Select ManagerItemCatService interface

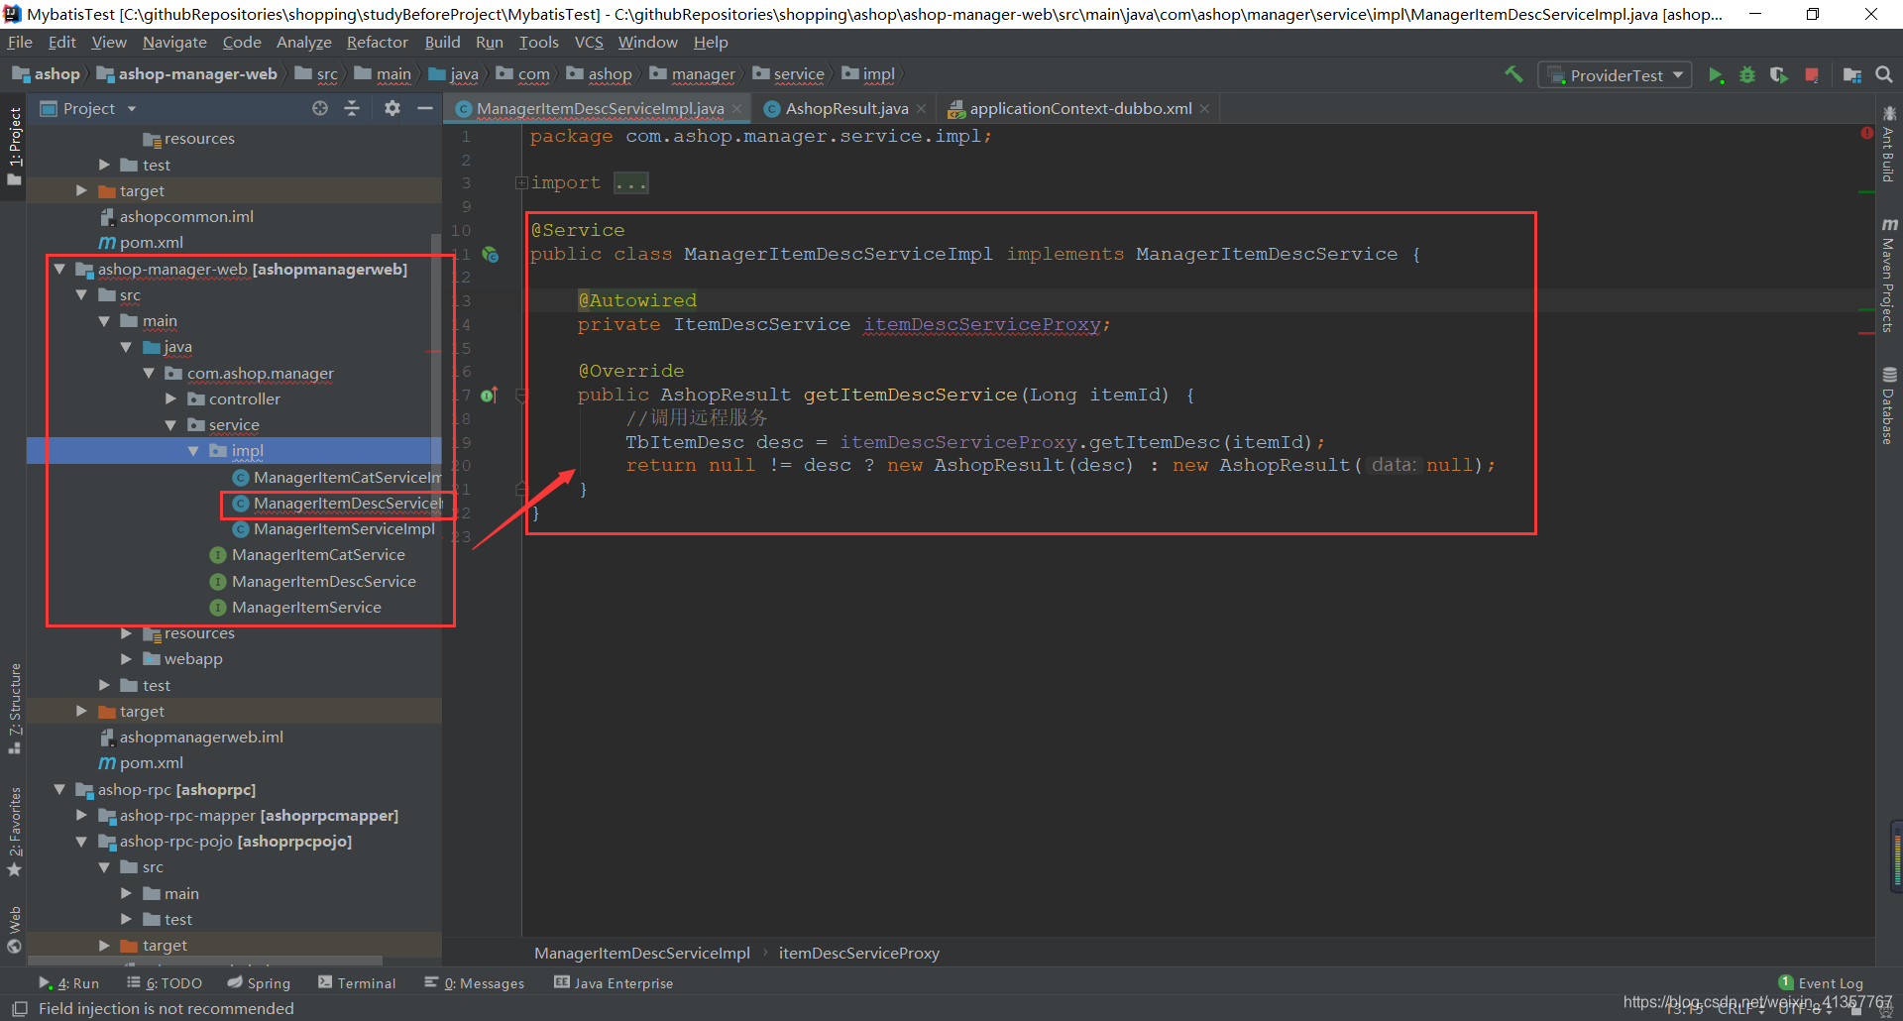pyautogui.click(x=317, y=555)
